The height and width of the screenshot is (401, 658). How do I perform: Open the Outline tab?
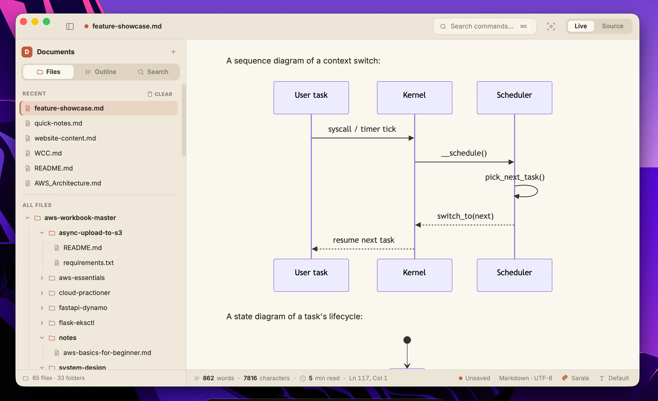(x=101, y=72)
